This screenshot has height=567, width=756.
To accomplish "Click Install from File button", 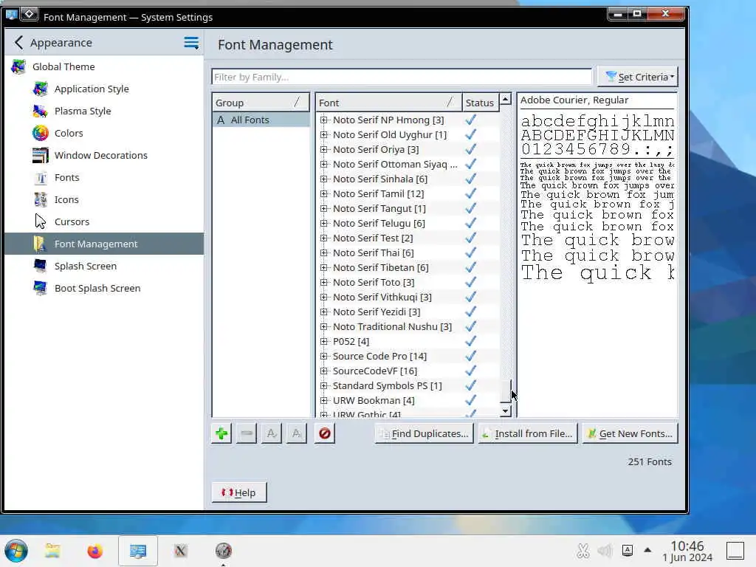I will click(x=528, y=433).
